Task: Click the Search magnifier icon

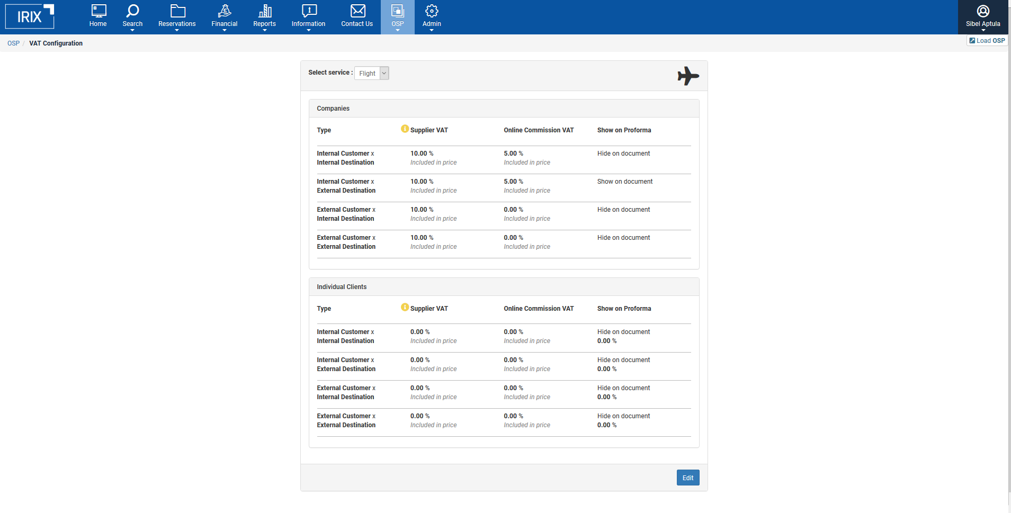Action: pos(132,11)
